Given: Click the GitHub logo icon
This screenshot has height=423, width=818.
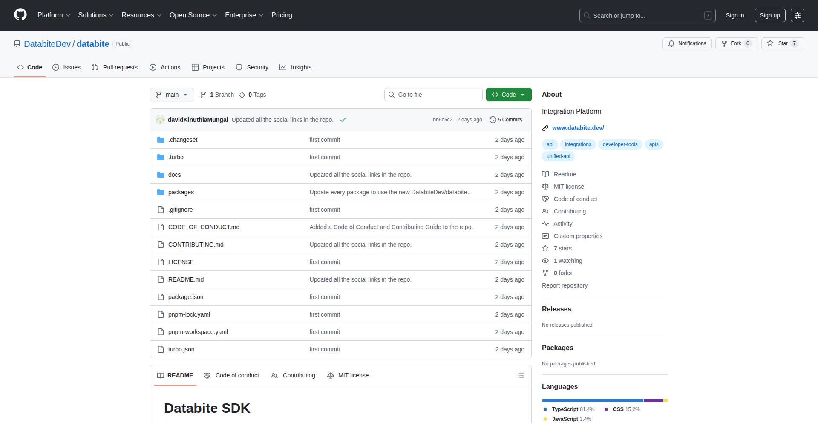Looking at the screenshot, I should 20,15.
